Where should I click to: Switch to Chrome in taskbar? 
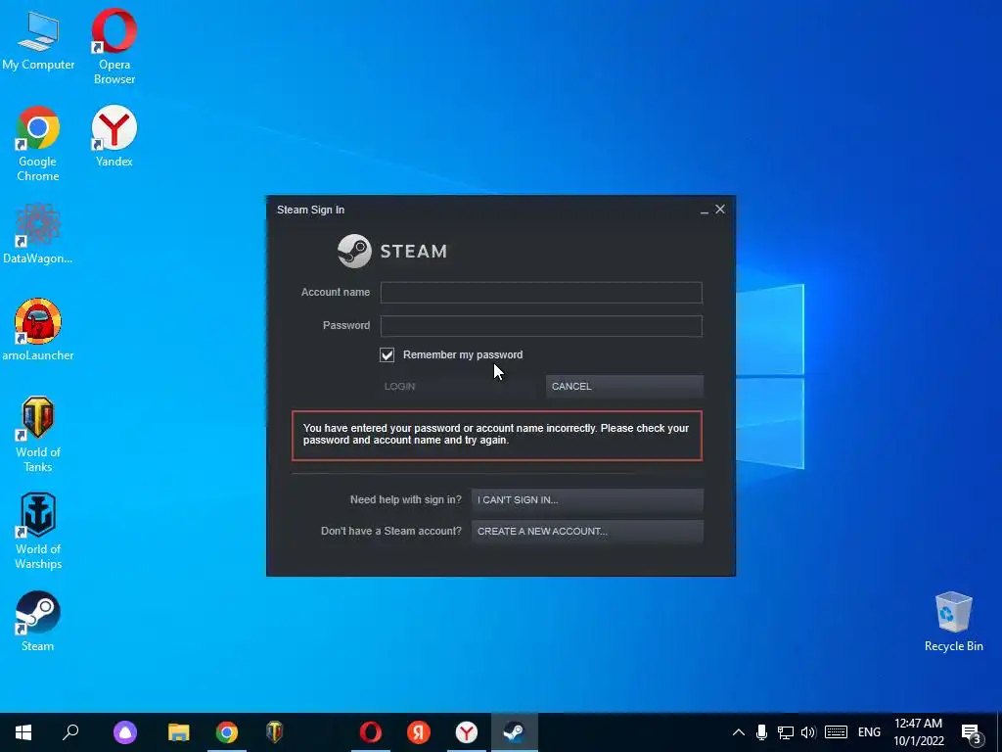pos(227,732)
